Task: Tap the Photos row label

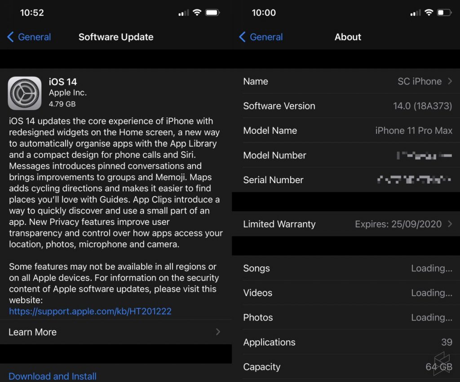Action: click(258, 317)
